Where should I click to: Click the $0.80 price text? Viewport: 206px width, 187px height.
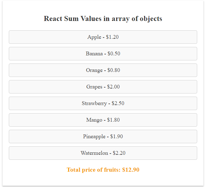[113, 70]
